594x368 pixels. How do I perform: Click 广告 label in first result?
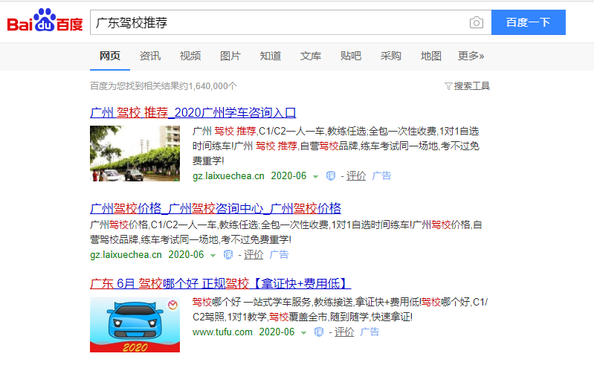pyautogui.click(x=381, y=176)
